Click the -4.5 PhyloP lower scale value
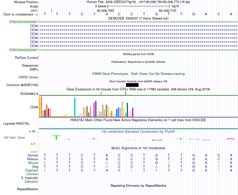238x195 pixels. (x=33, y=144)
